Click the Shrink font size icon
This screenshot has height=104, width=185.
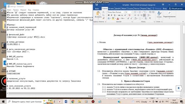tap(131, 18)
